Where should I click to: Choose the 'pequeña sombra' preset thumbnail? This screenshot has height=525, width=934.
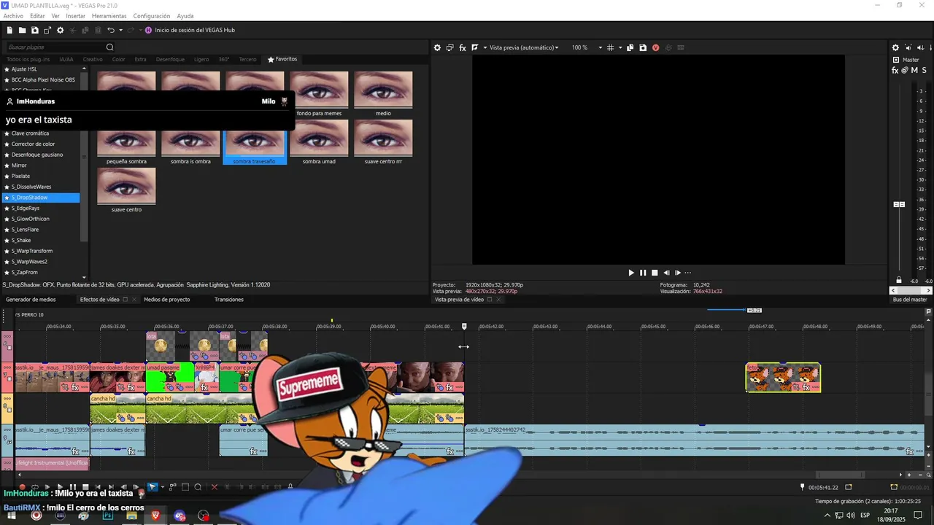126,142
